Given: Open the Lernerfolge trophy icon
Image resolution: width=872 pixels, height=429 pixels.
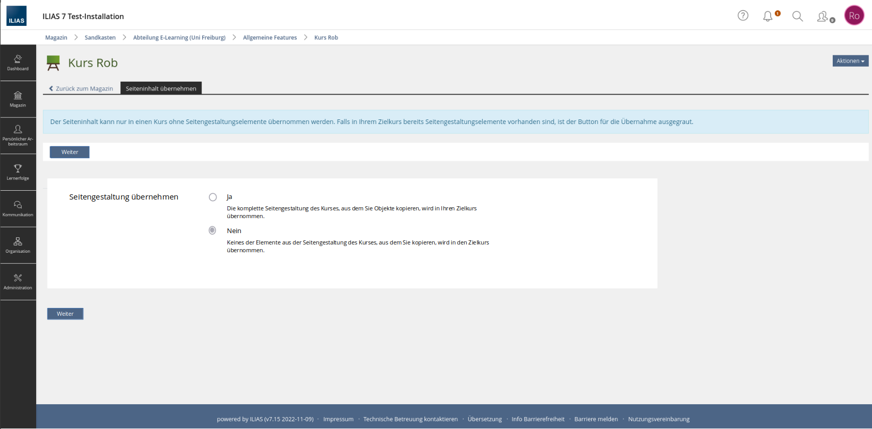Looking at the screenshot, I should 18,172.
